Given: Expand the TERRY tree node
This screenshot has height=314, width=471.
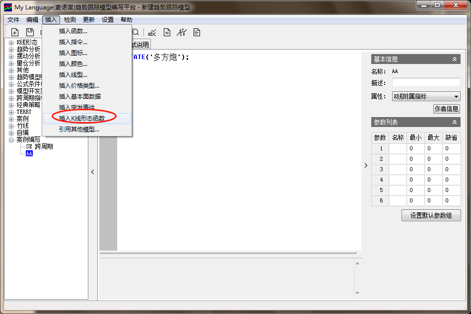Looking at the screenshot, I should pos(11,112).
